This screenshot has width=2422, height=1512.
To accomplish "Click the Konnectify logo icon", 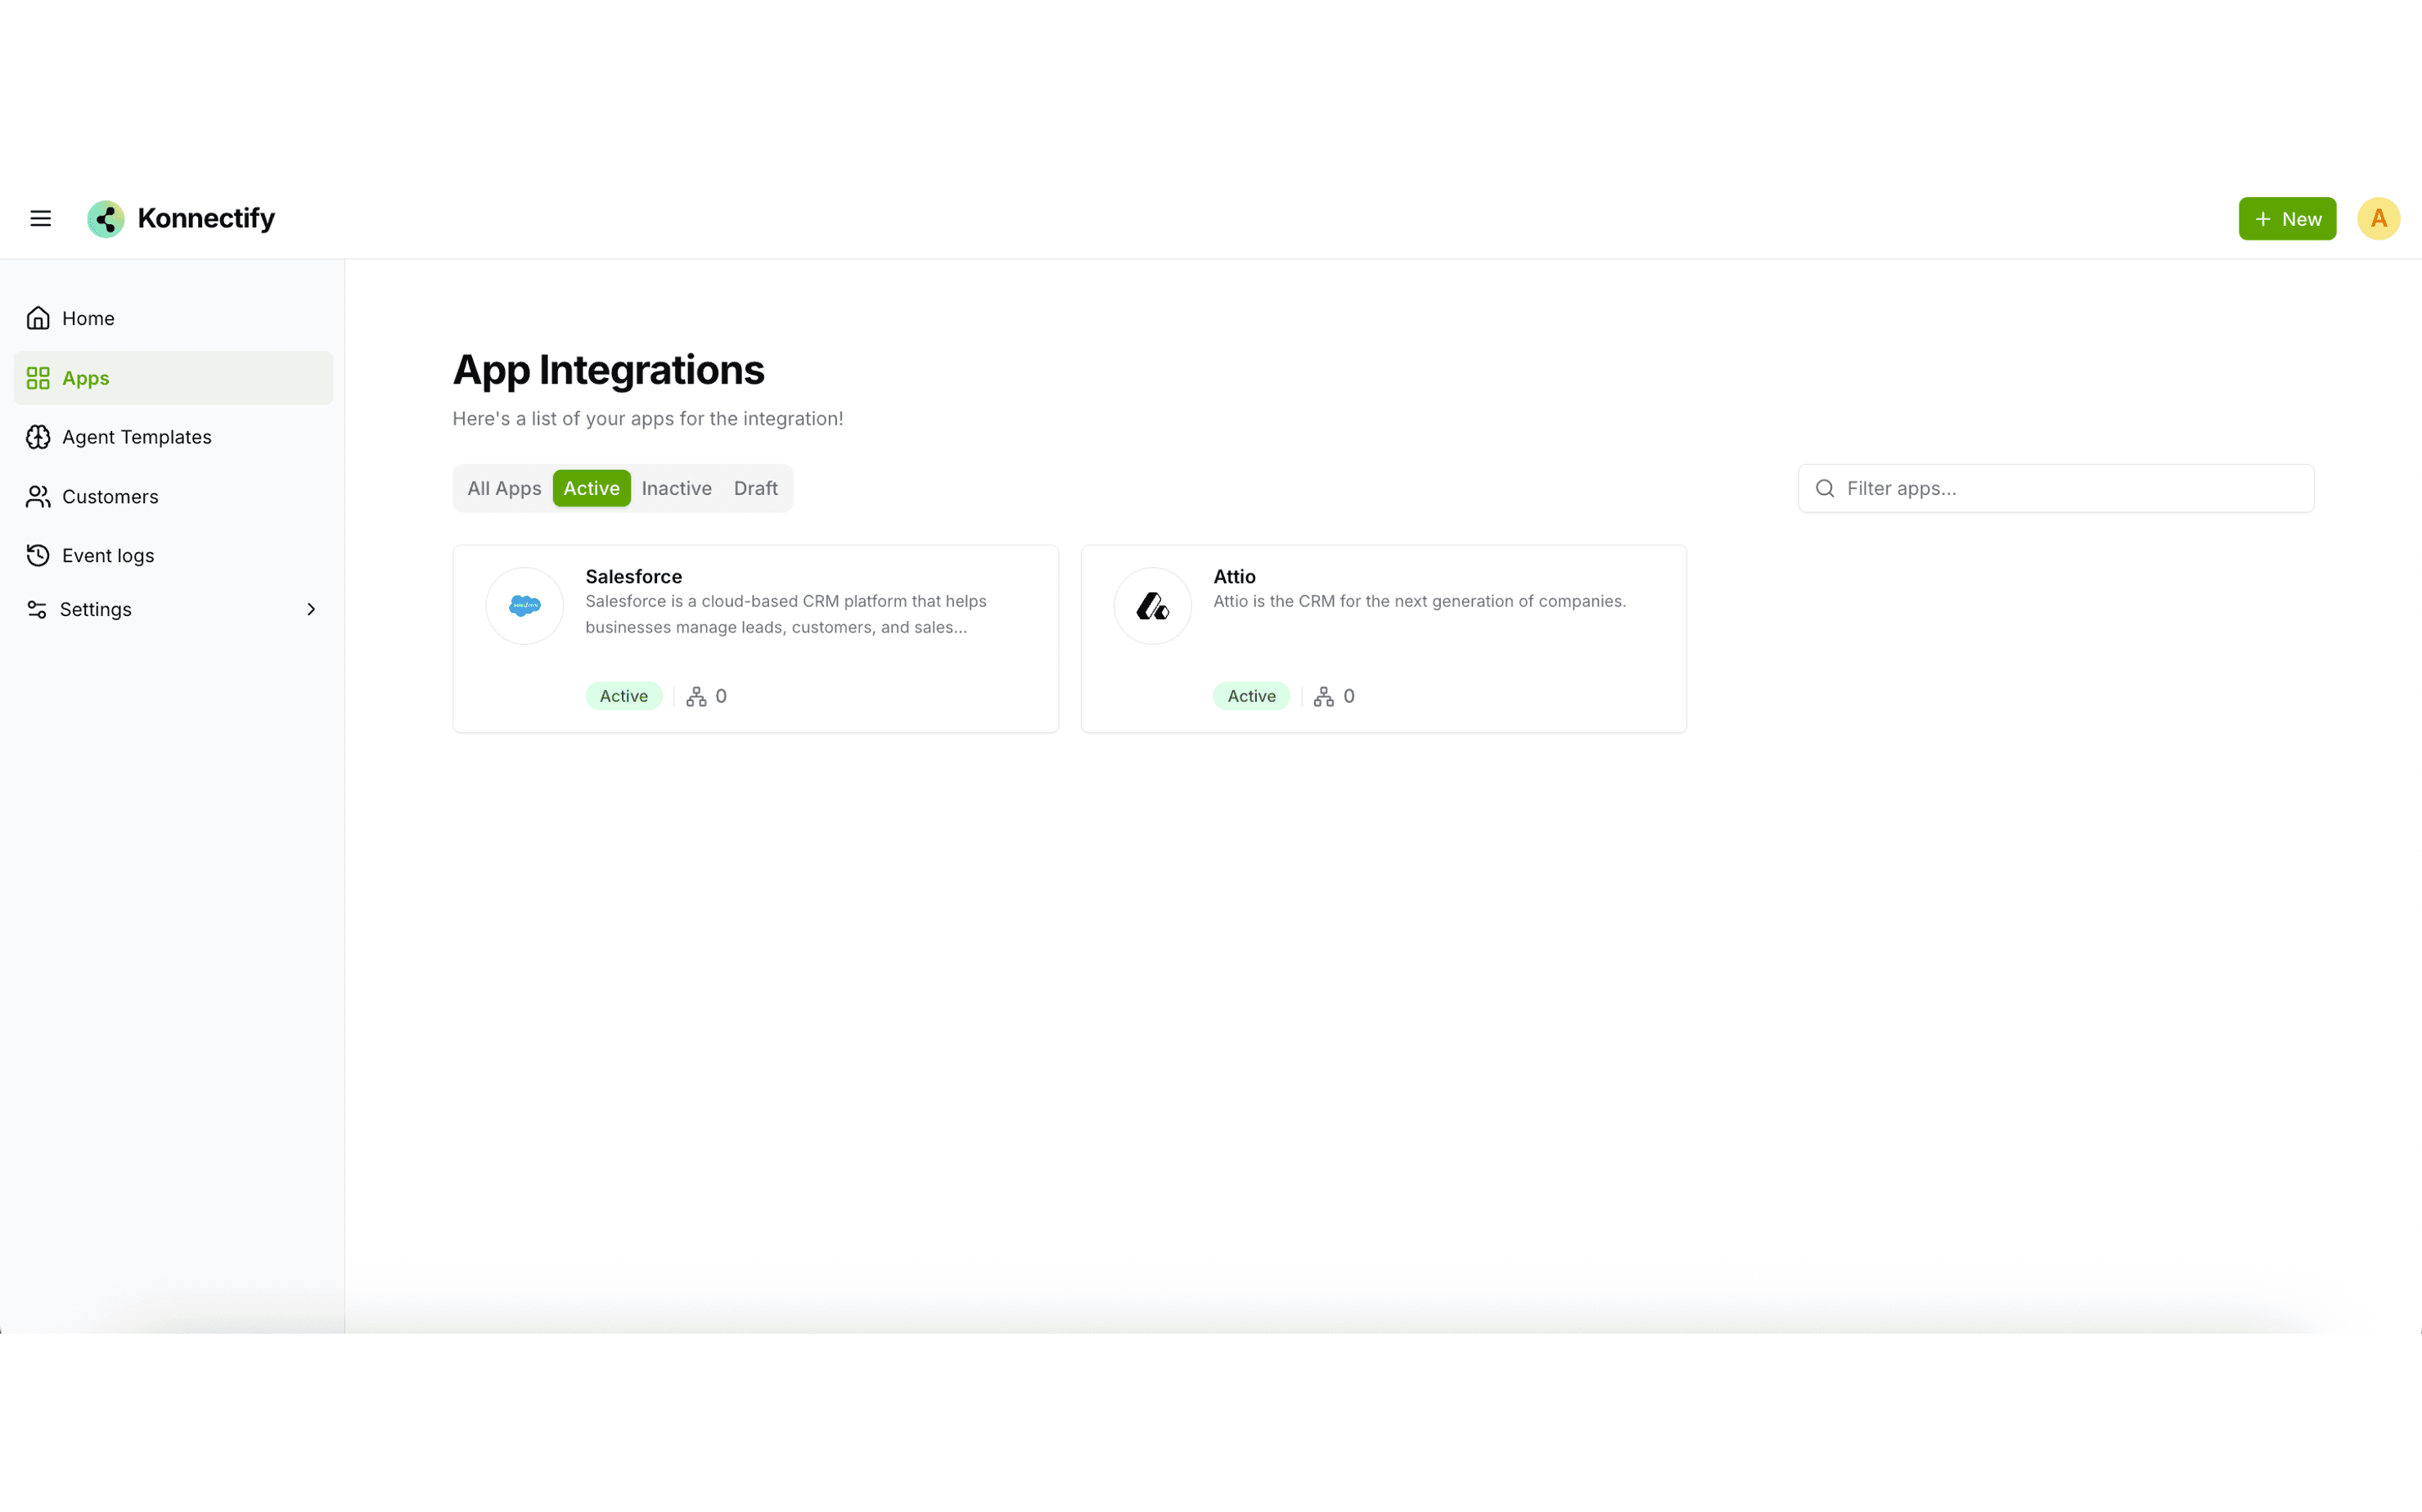I will tap(106, 218).
